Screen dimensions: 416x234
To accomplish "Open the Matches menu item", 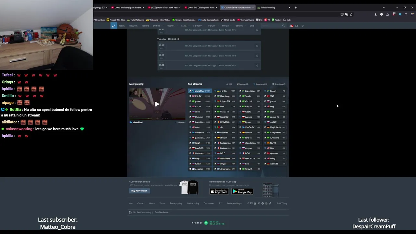I will (133, 26).
